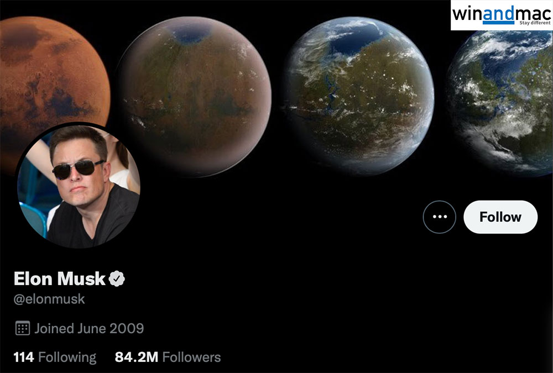Click the Joined June 2009 text
Image resolution: width=553 pixels, height=373 pixels.
click(x=89, y=328)
